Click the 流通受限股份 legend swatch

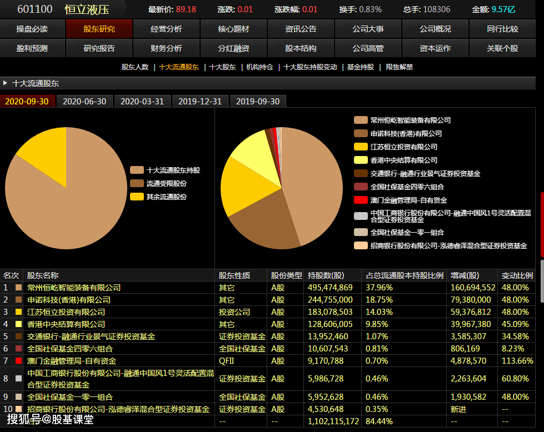tap(137, 183)
